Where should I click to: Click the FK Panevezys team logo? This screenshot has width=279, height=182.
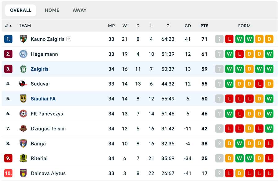point(23,114)
